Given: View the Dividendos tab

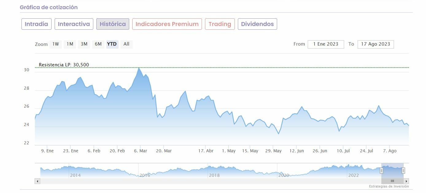Looking at the screenshot, I should click(x=257, y=24).
